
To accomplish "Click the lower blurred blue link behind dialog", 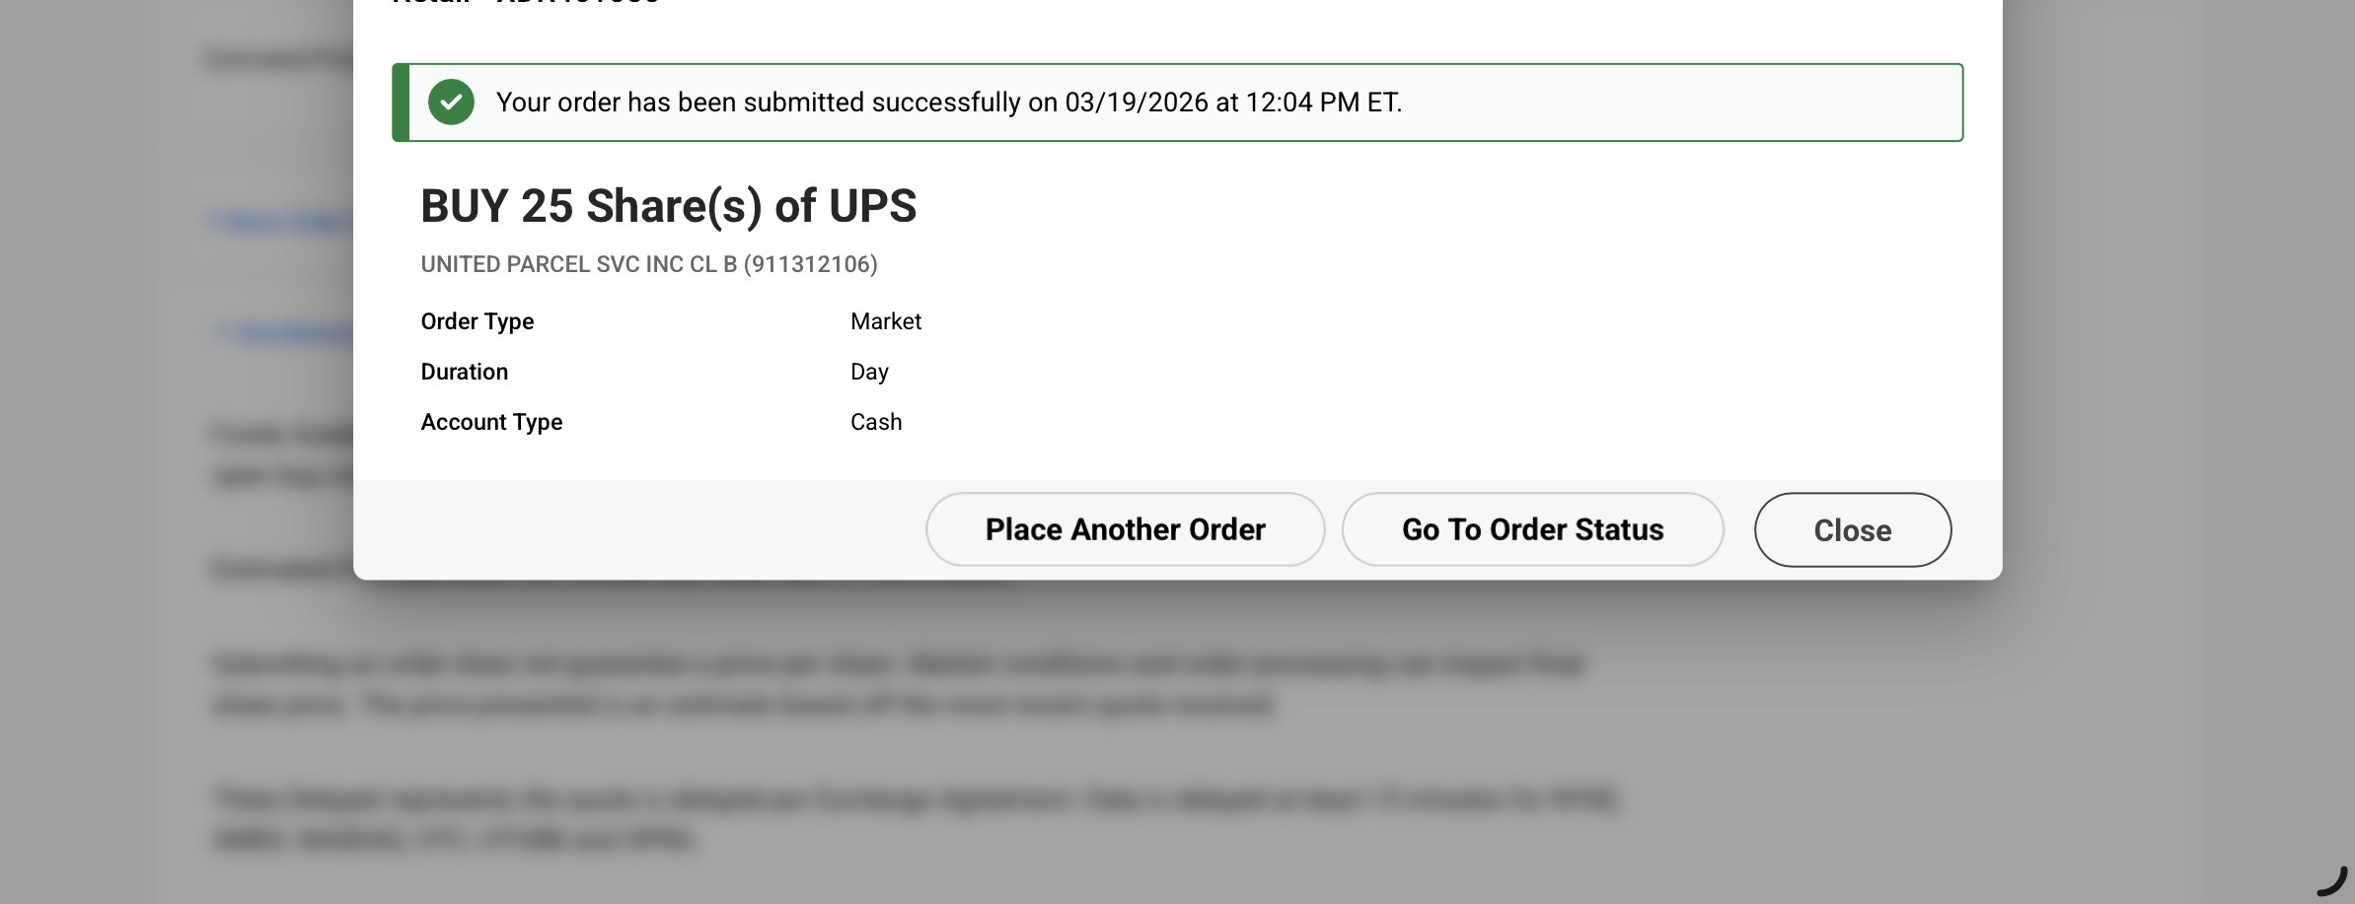I will [286, 333].
